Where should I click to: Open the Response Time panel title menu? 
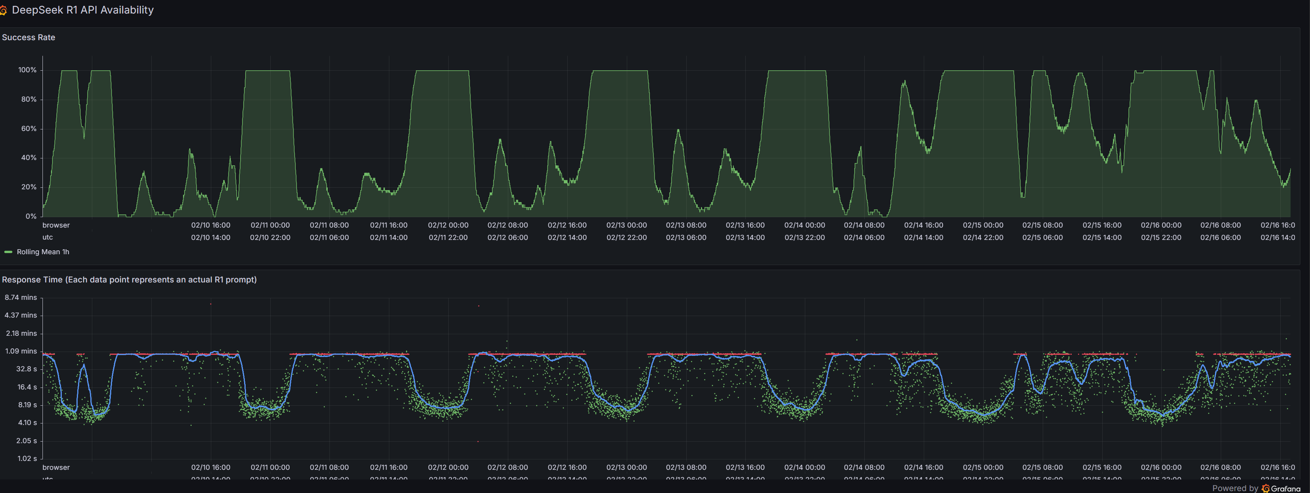[129, 279]
